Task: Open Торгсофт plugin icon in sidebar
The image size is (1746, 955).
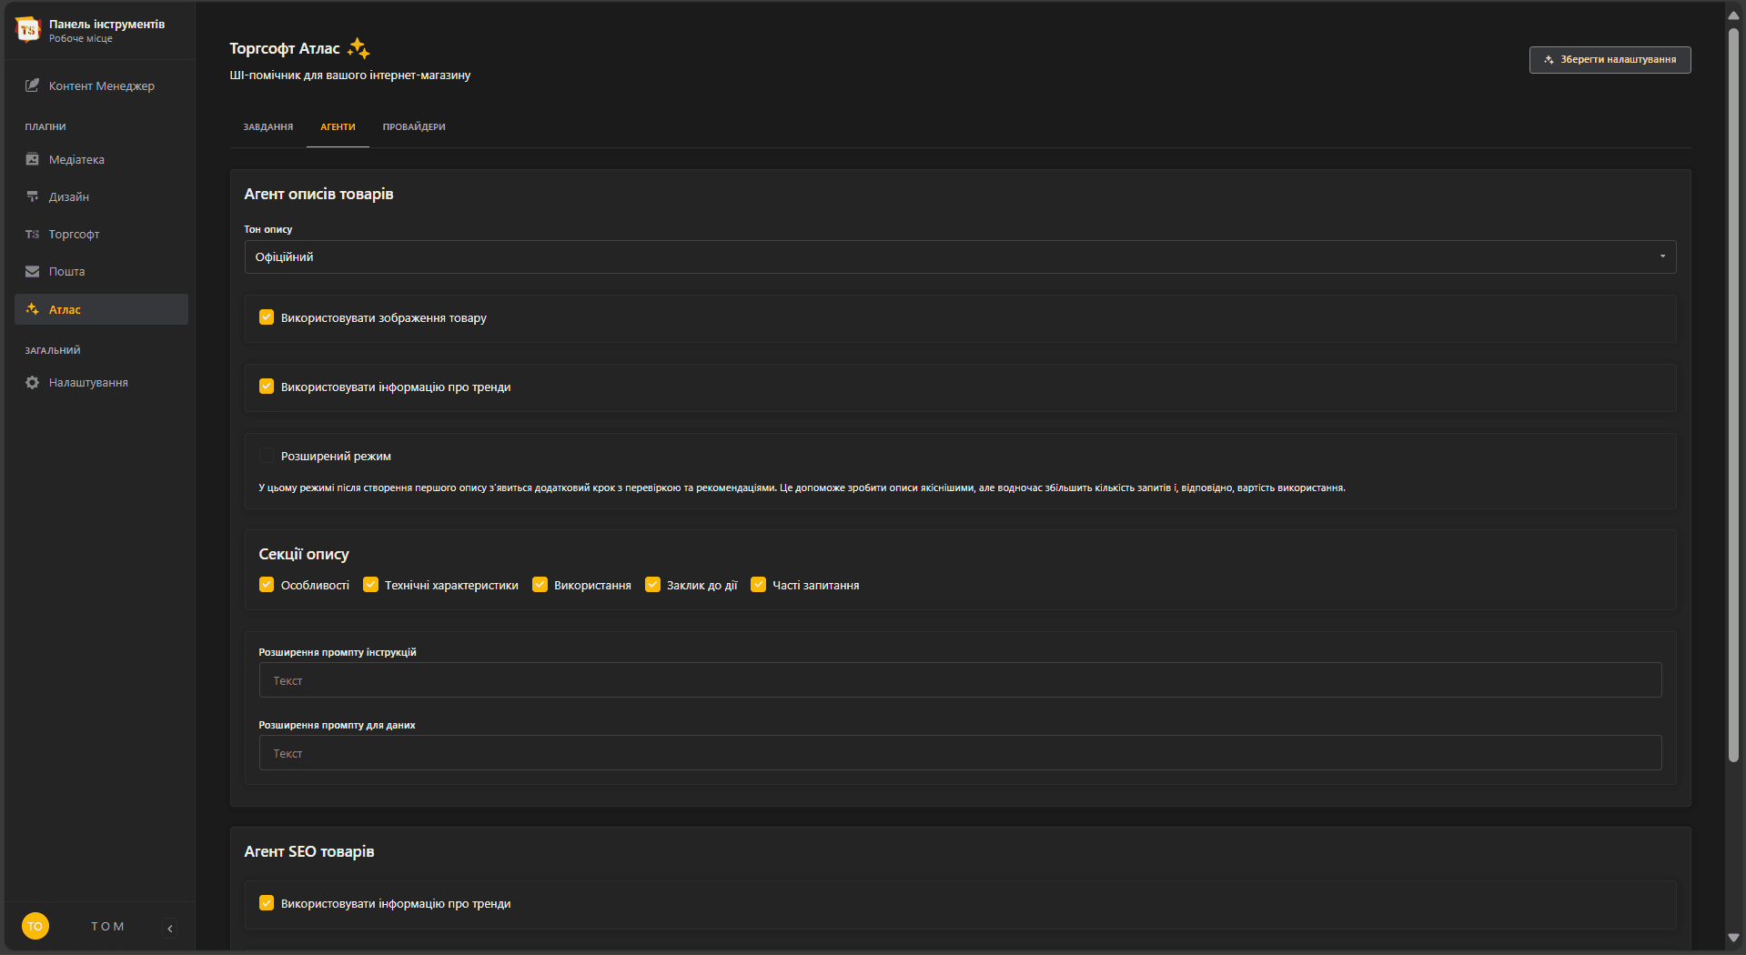Action: [32, 235]
